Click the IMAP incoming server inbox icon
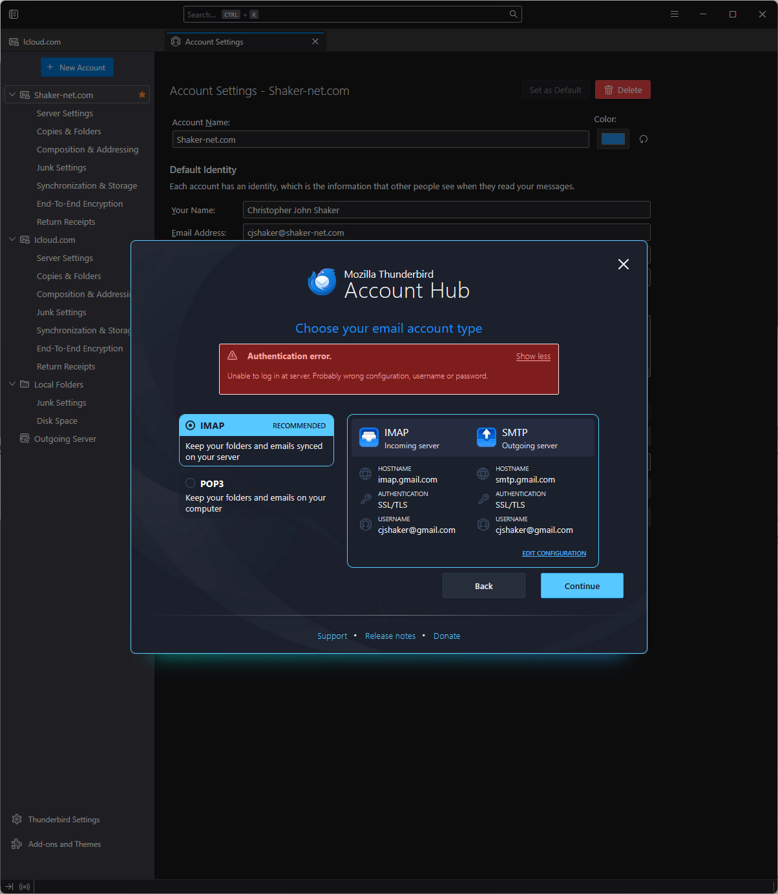The height and width of the screenshot is (894, 778). coord(369,437)
